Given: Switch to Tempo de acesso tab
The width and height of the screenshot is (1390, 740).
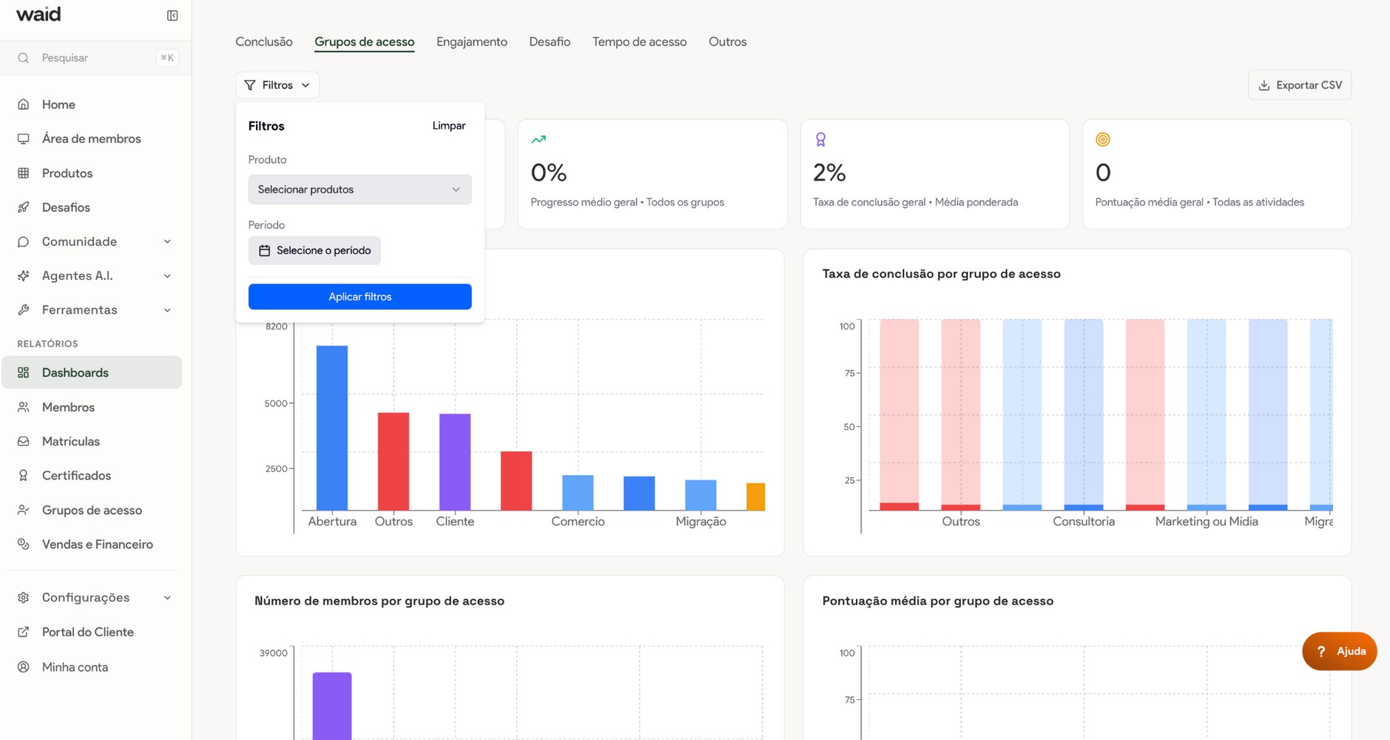Looking at the screenshot, I should tap(639, 41).
